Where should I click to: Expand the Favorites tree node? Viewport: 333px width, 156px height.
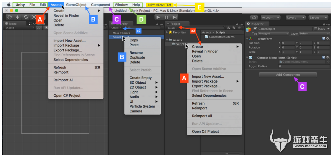click(x=167, y=32)
